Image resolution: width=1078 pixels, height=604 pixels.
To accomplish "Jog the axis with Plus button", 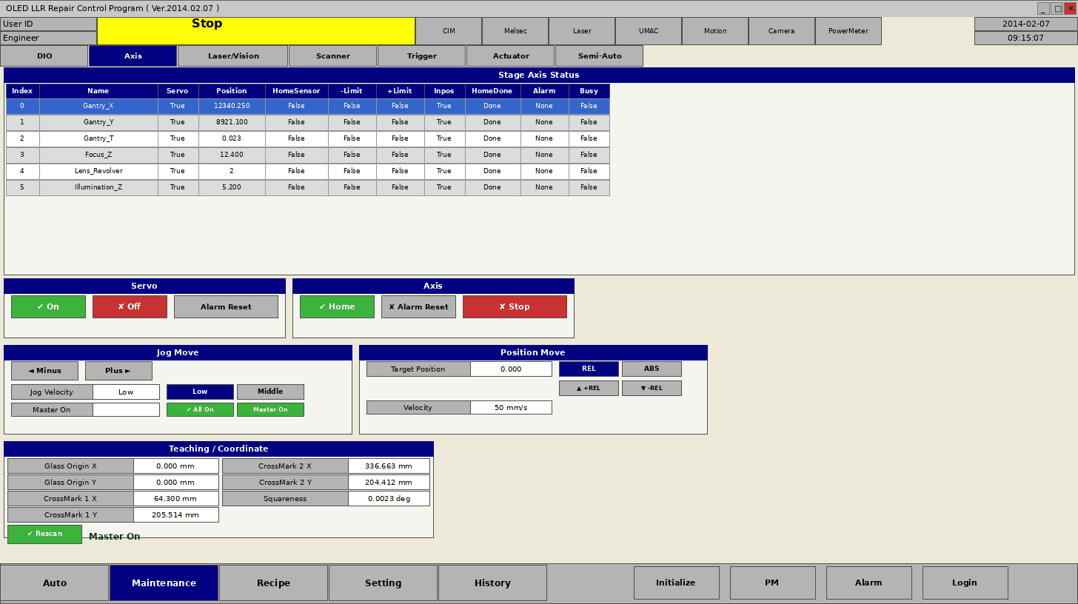I will click(118, 371).
